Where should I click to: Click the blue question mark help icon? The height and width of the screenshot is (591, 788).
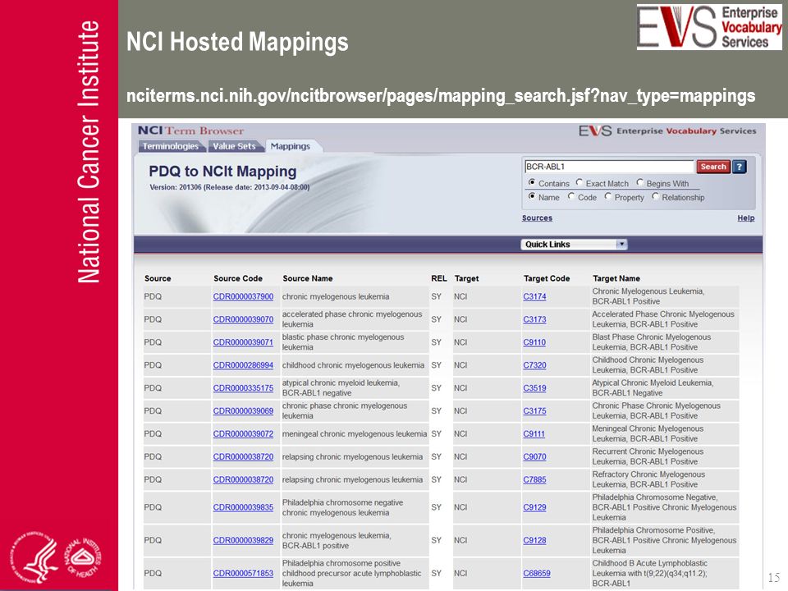[x=740, y=167]
